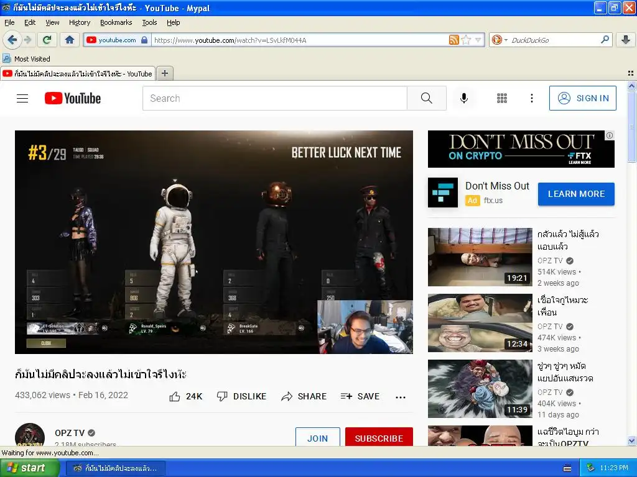Open OPZ TV channel name link

tap(70, 433)
